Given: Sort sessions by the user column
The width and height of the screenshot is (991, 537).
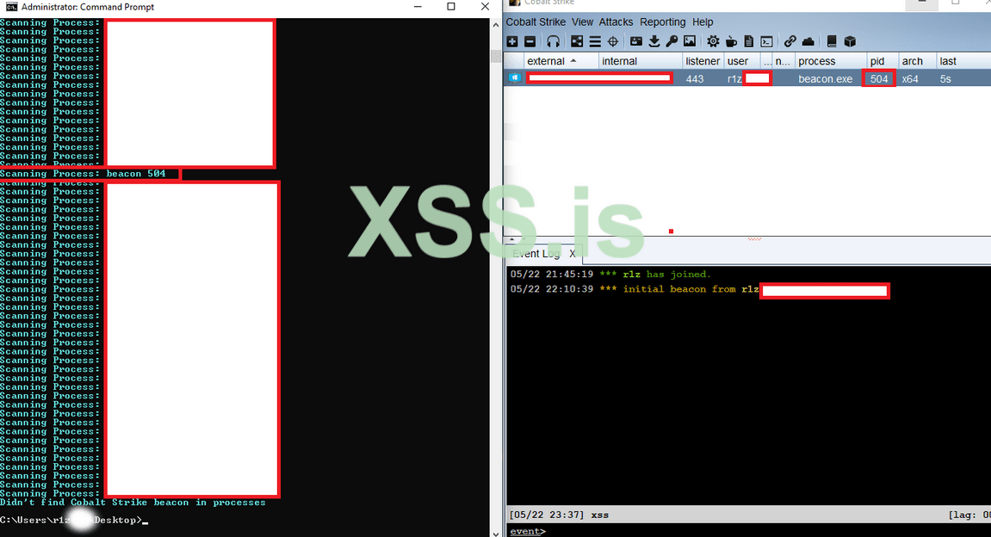Looking at the screenshot, I should (742, 61).
